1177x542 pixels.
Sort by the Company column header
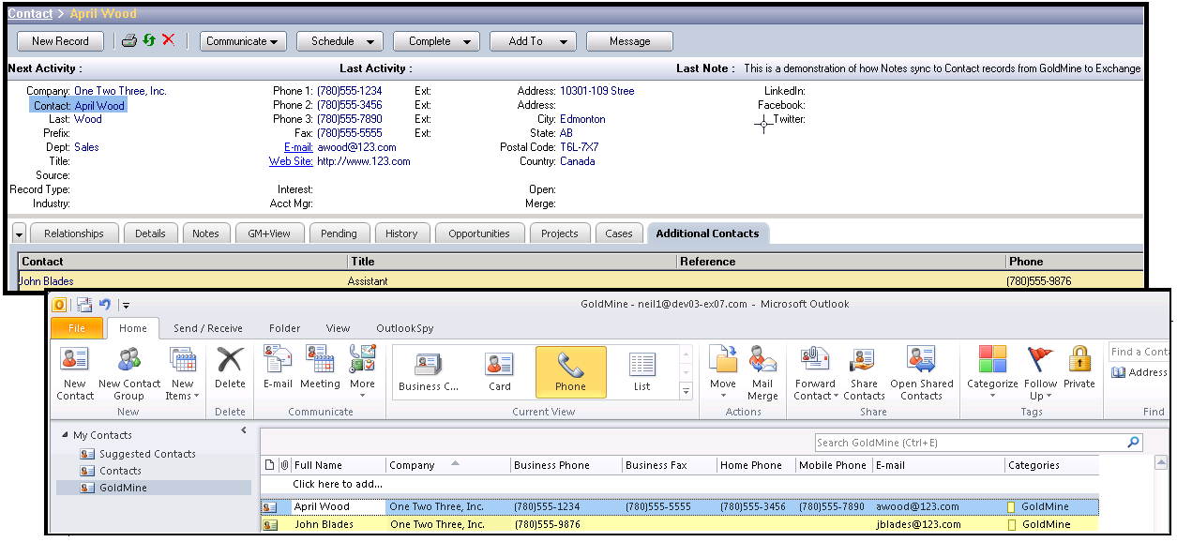click(x=448, y=465)
